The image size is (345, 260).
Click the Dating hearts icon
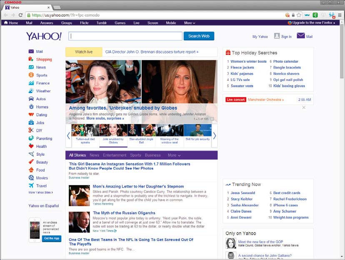pos(31,115)
